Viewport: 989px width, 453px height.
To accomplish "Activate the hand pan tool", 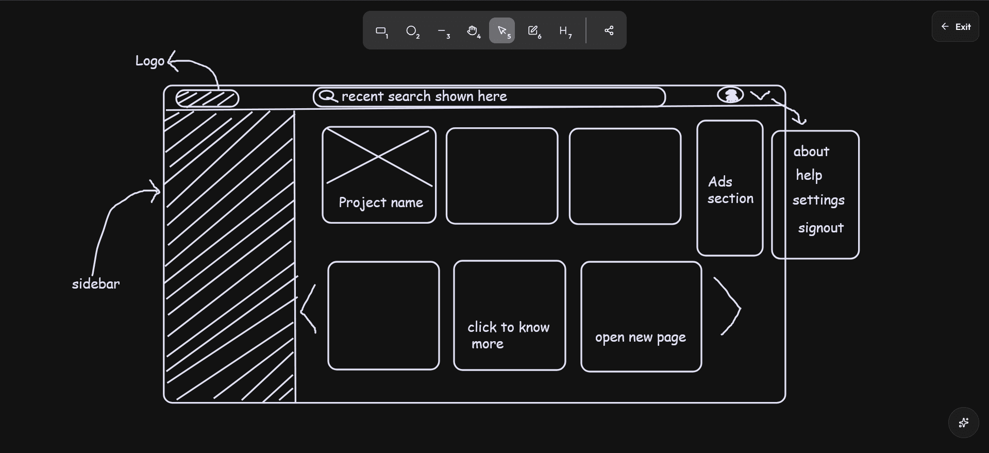I will [473, 31].
